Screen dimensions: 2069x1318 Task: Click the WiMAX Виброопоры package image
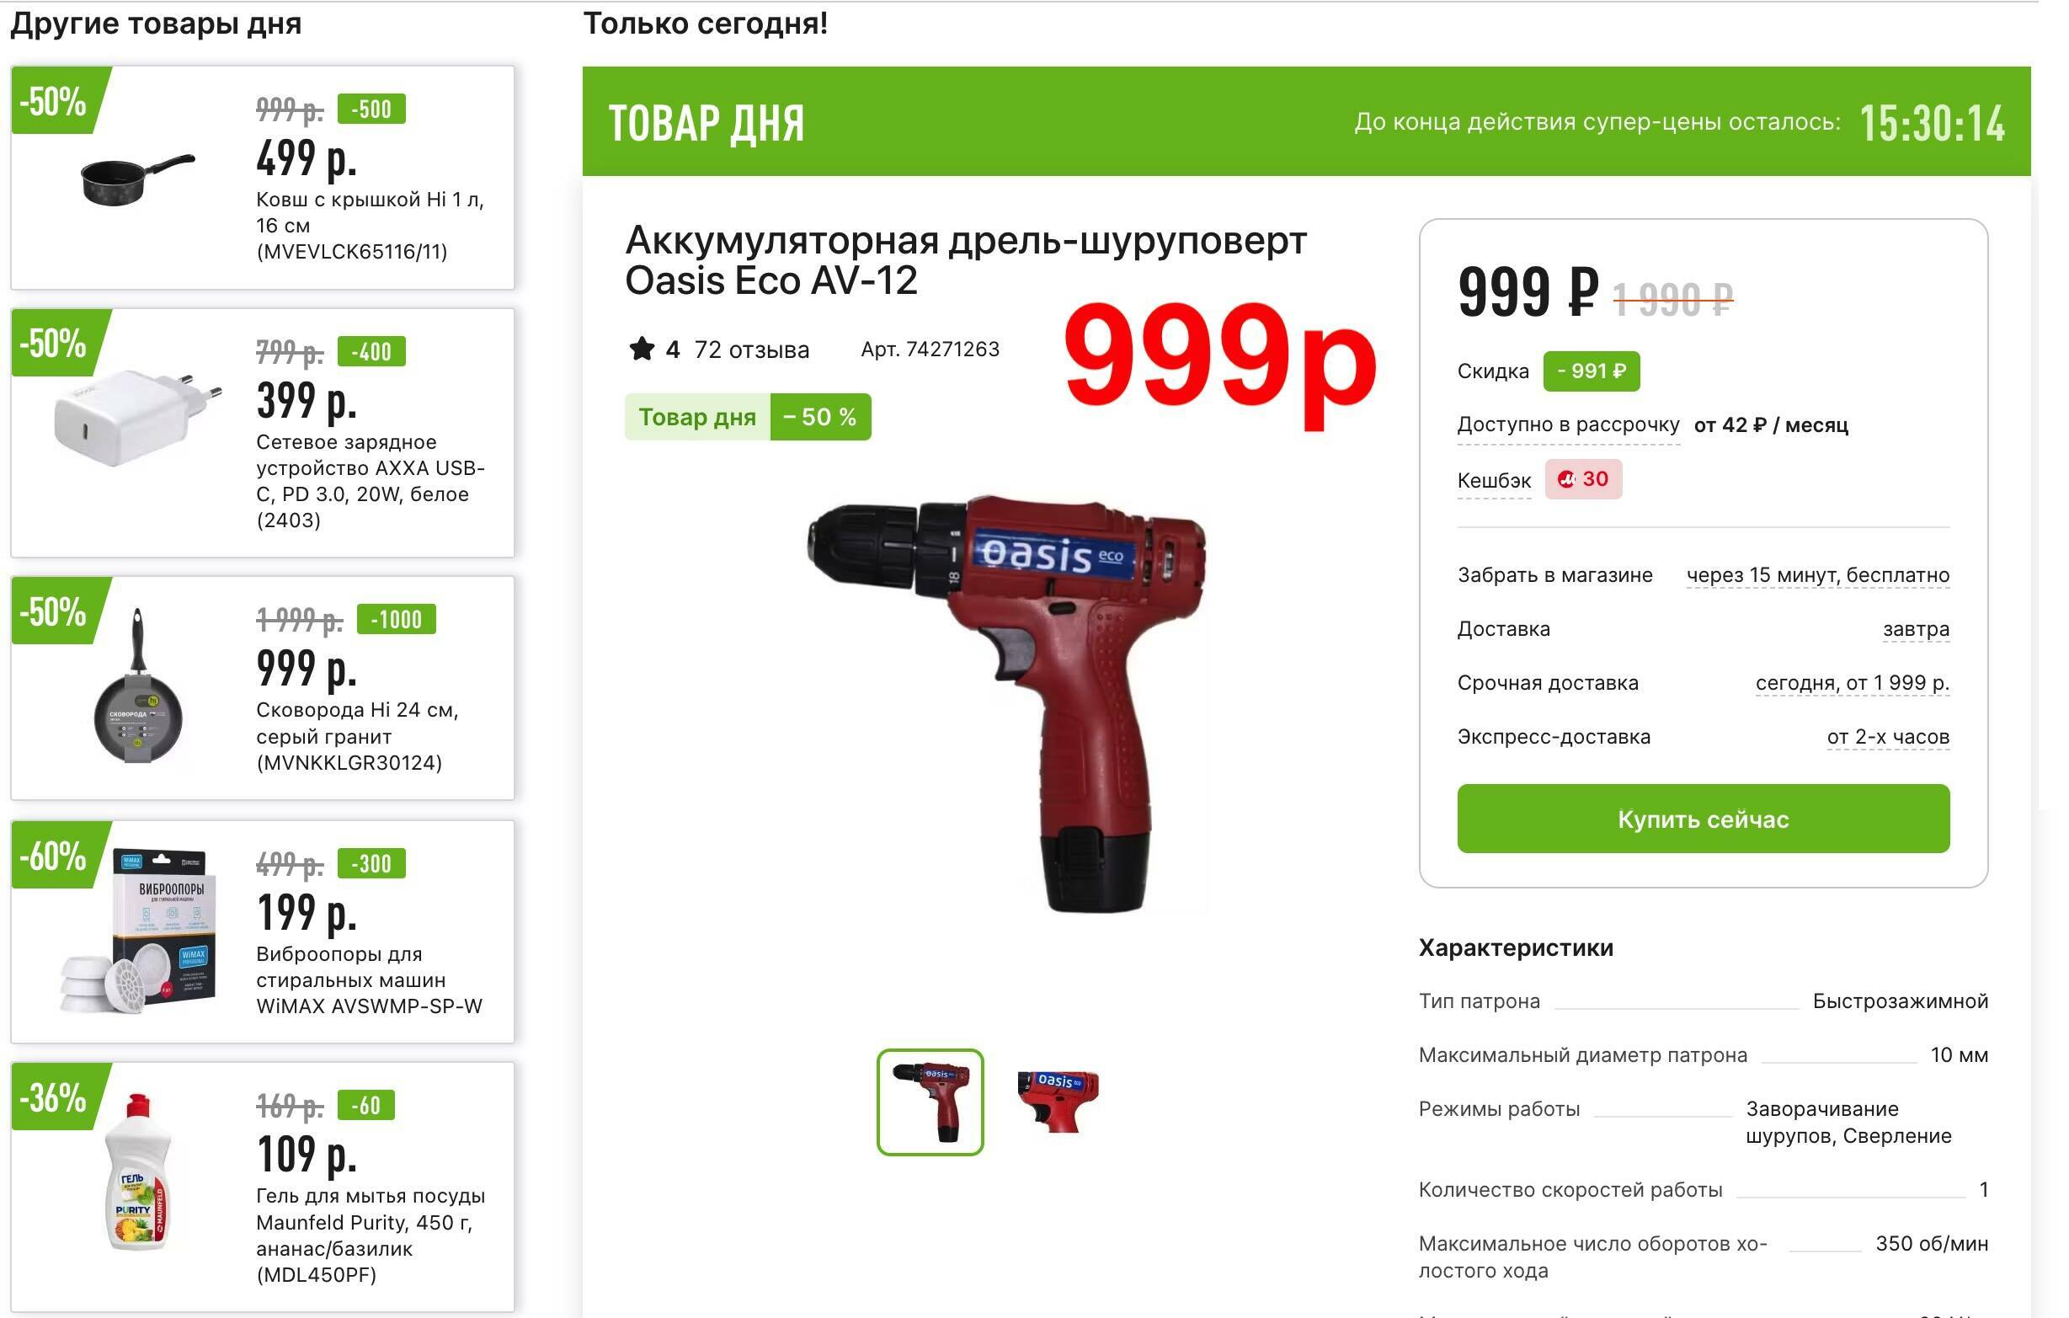(x=139, y=931)
